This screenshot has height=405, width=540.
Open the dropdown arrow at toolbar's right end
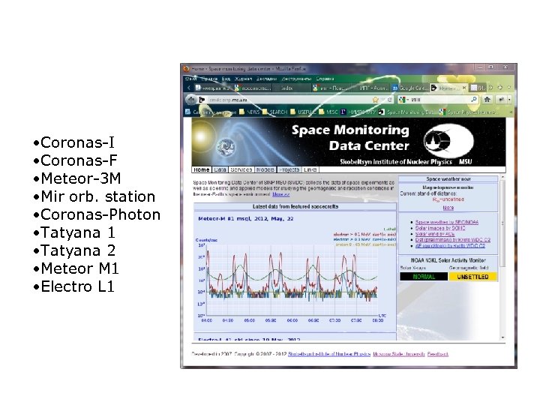pos(509,100)
